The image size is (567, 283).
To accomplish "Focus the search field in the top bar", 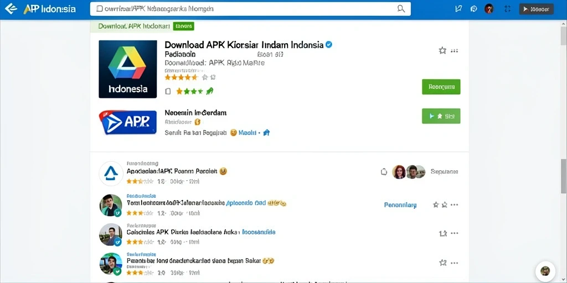I will tap(250, 9).
